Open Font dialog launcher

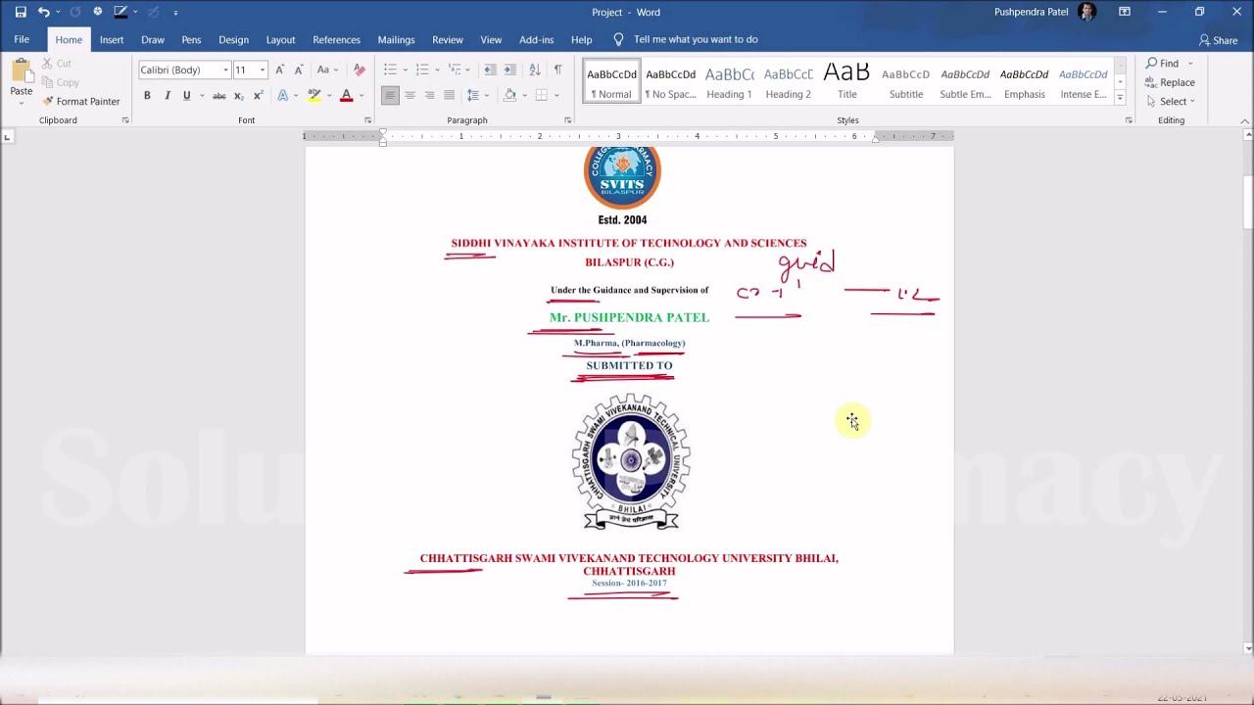[367, 120]
